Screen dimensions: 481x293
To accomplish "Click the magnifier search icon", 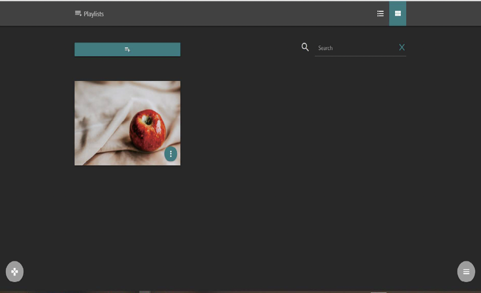I will pos(305,47).
